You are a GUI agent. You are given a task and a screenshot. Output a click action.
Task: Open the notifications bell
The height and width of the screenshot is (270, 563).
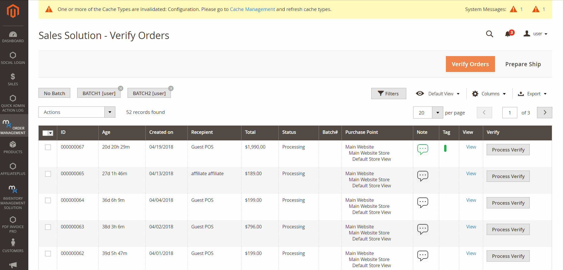(508, 34)
